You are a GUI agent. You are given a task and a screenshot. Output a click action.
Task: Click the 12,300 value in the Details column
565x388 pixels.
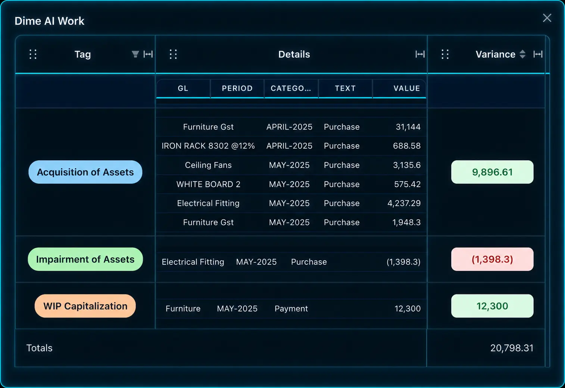point(408,309)
